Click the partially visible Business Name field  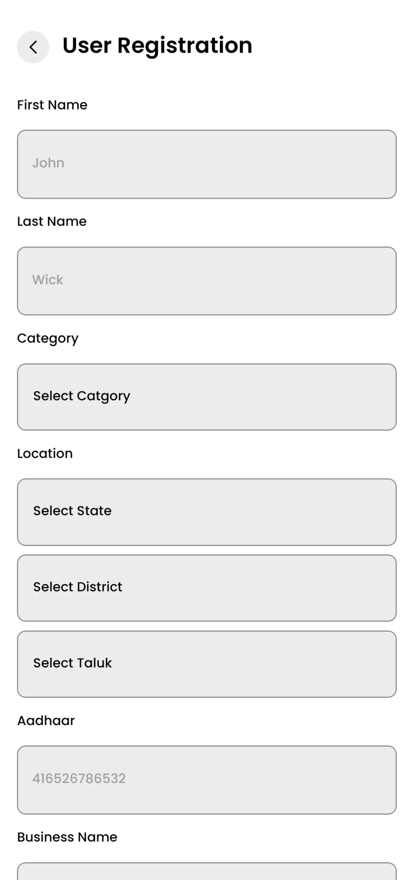click(x=206, y=872)
